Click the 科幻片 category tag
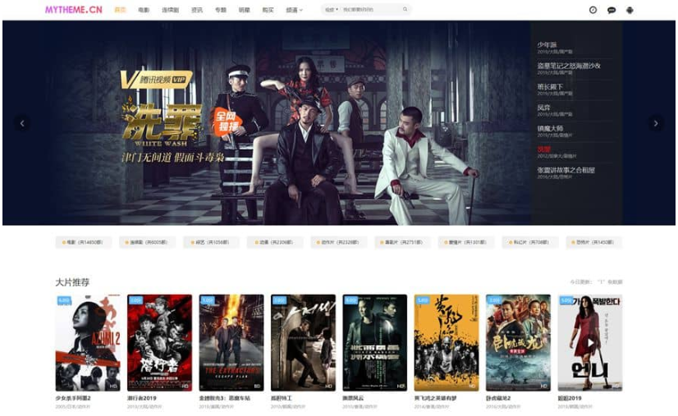 [531, 243]
